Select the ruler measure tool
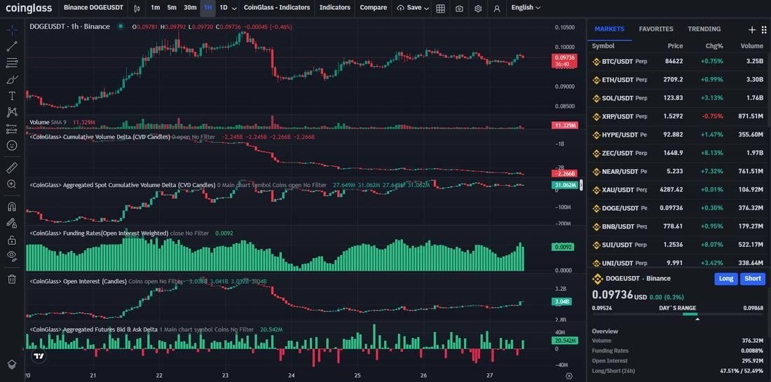771x382 pixels. (12, 168)
